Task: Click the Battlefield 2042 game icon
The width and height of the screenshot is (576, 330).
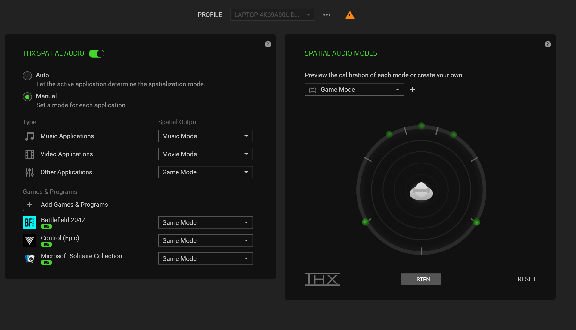Action: click(29, 222)
